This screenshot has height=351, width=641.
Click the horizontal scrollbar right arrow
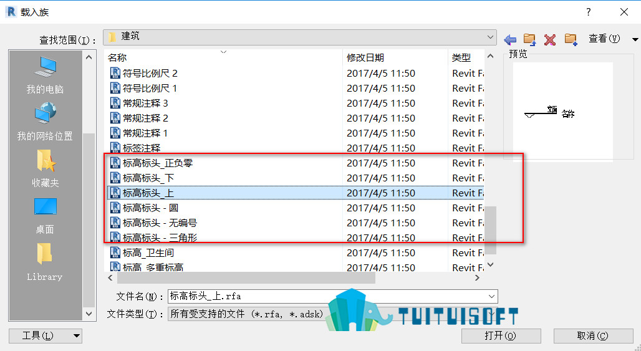478,278
